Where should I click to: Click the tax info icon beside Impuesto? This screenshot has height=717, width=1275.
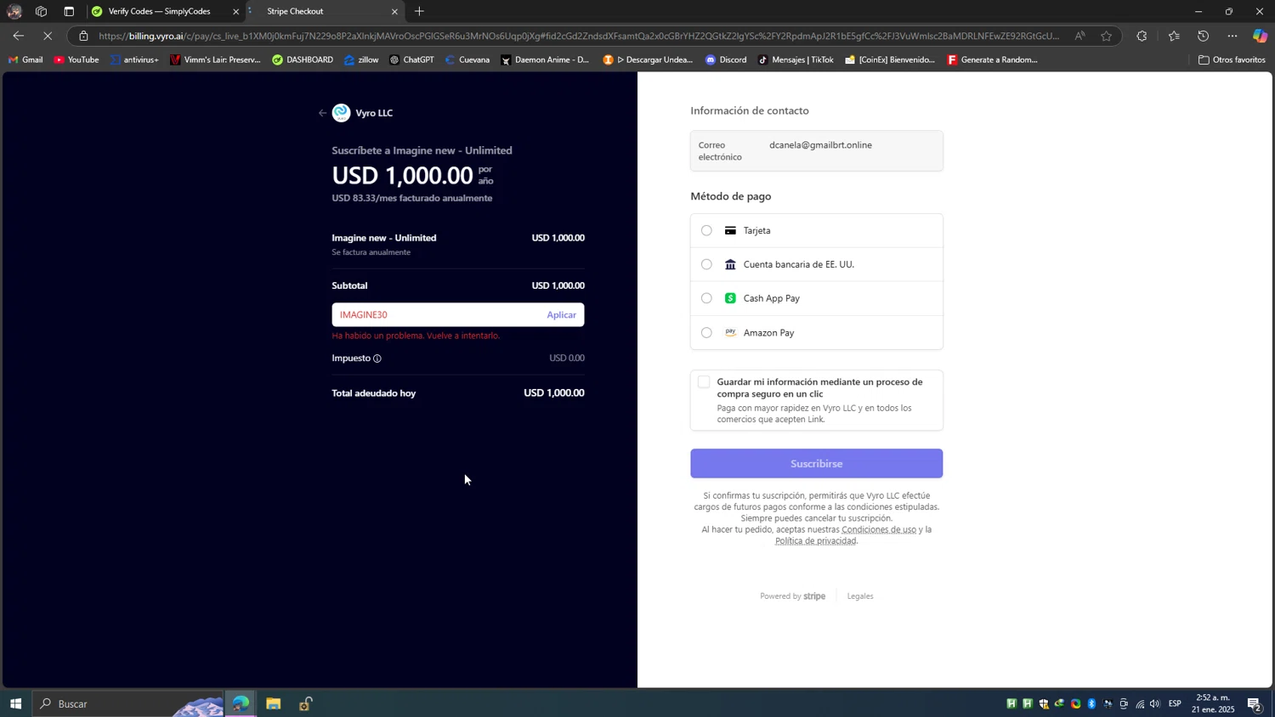(x=377, y=358)
